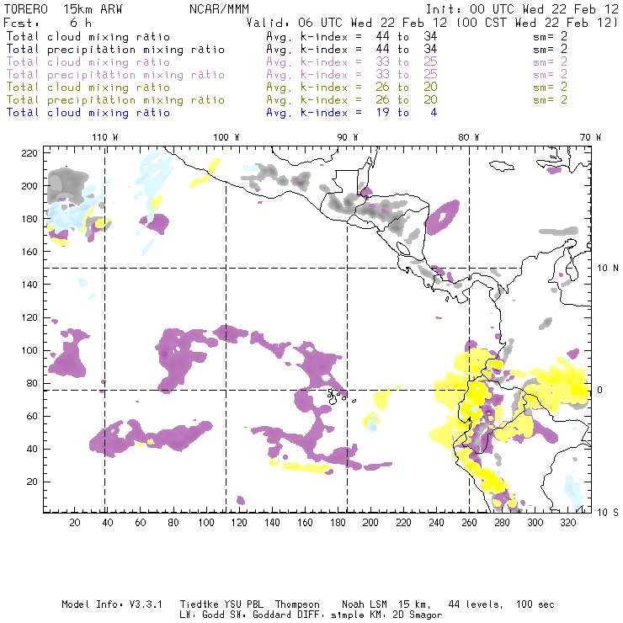This screenshot has height=623, width=623.
Task: Click the '220' tick on vertical axis
Action: coord(29,153)
